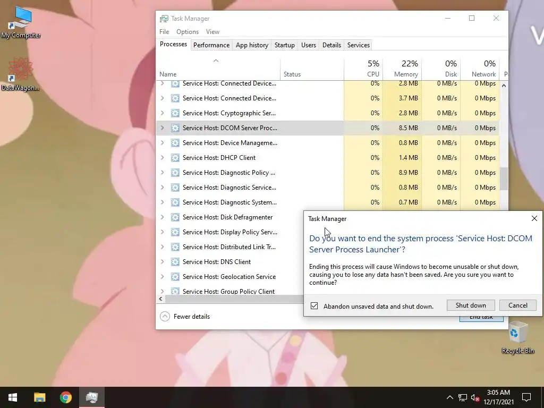
Task: Click the gear icon for Display Policy Service row
Action: [175, 232]
